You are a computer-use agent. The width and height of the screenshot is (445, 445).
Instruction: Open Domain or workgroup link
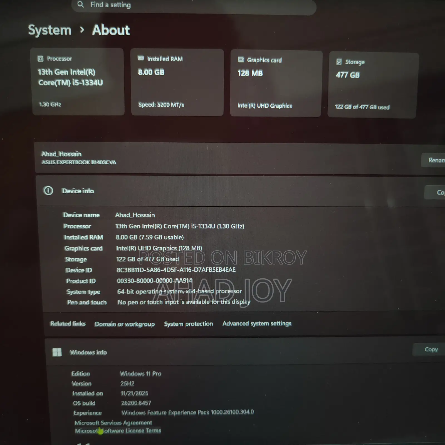click(x=125, y=324)
